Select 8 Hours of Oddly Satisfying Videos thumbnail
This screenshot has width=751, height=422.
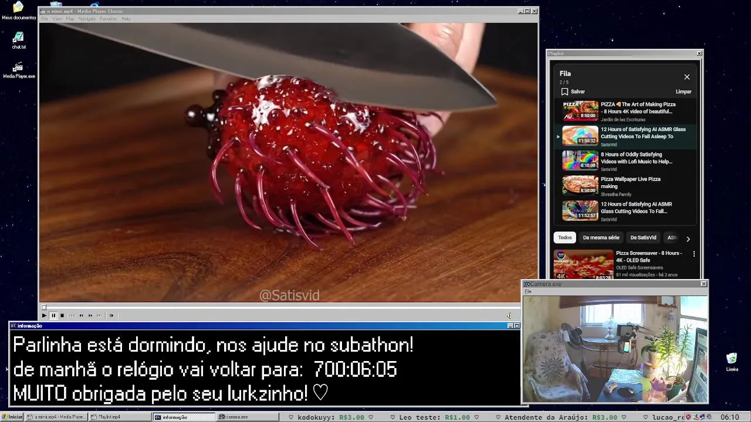[580, 161]
